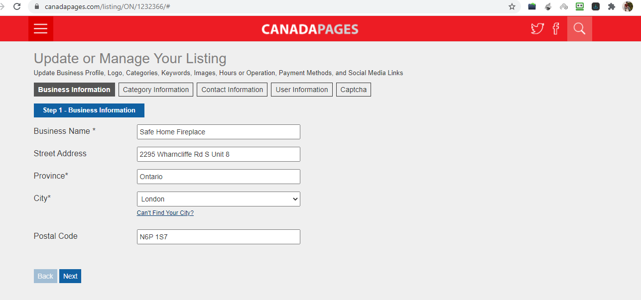Open the Contact Information tab
This screenshot has height=300, width=641.
click(x=232, y=90)
